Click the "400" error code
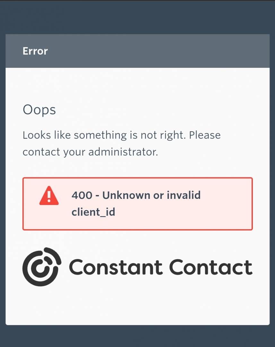The width and height of the screenshot is (275, 347). pyautogui.click(x=82, y=195)
